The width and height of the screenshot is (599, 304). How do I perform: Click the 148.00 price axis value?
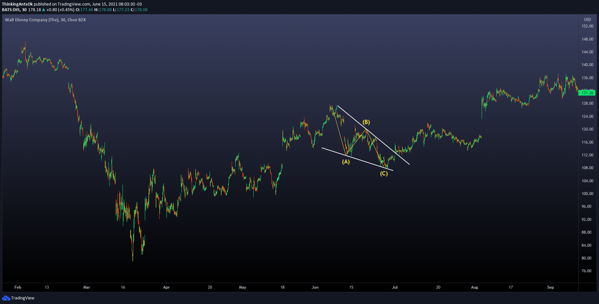[x=588, y=39]
